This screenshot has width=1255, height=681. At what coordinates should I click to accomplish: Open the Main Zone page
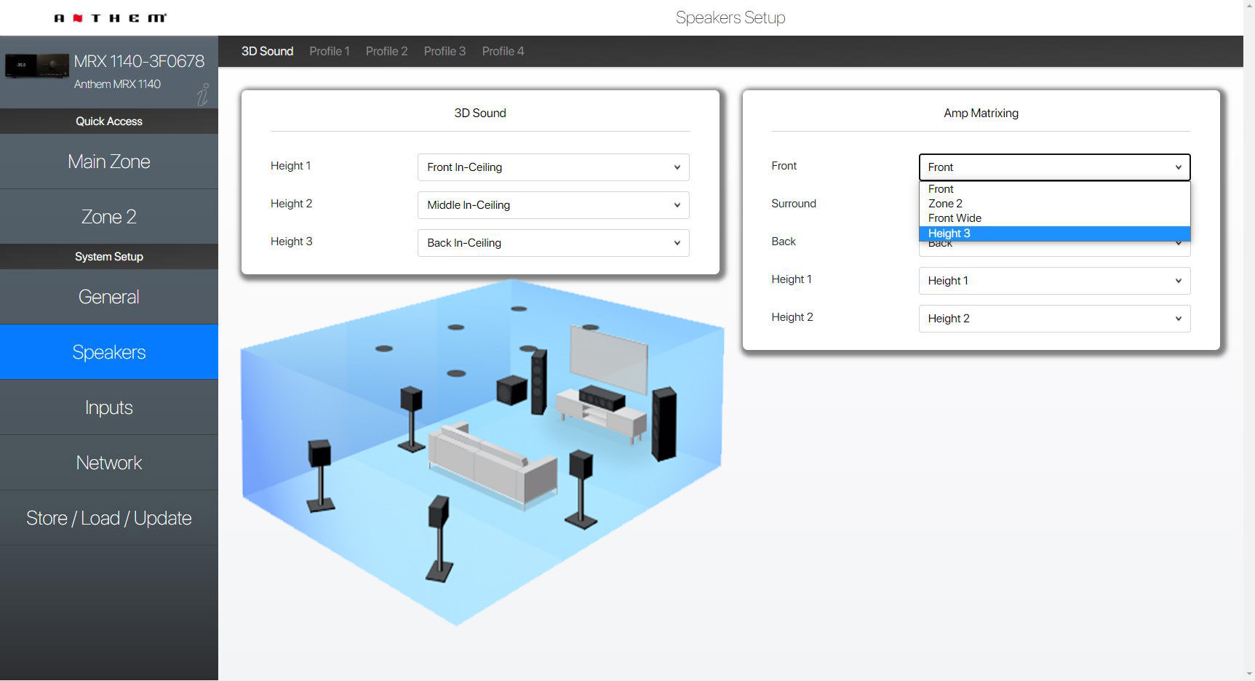(109, 162)
